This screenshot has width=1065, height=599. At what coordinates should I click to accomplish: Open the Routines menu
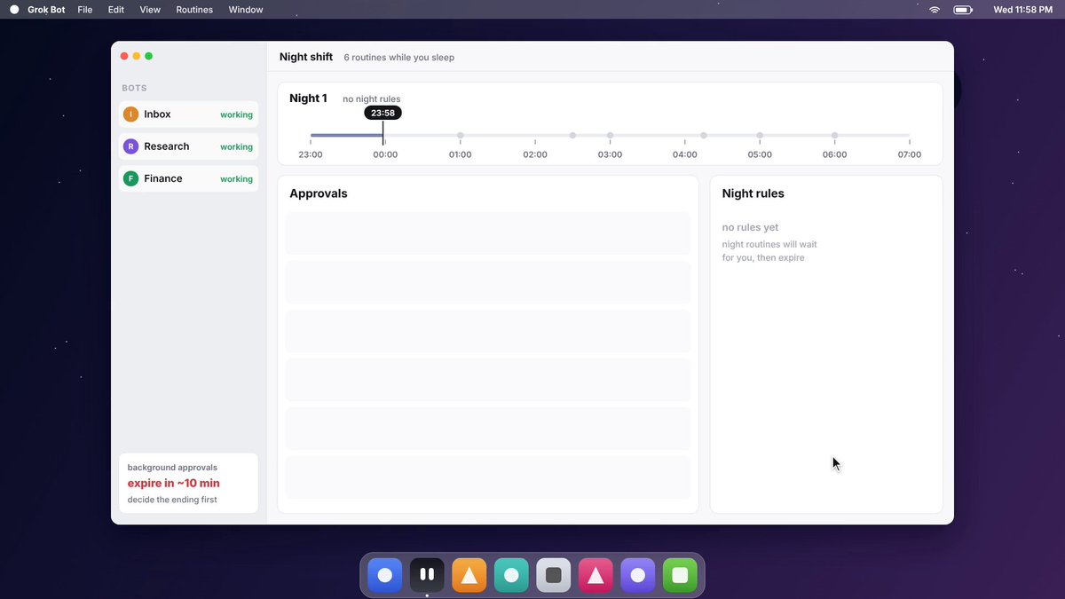[x=194, y=10]
